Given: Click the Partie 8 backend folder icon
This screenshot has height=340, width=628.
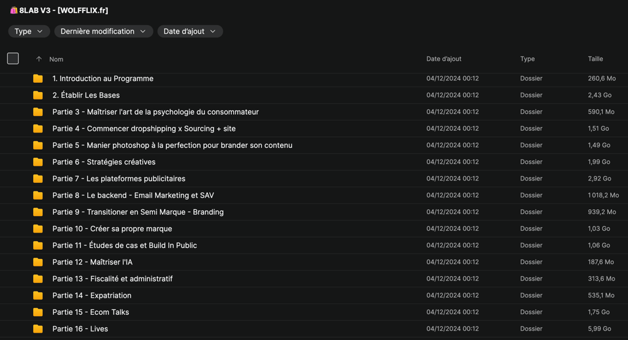Looking at the screenshot, I should (38, 195).
